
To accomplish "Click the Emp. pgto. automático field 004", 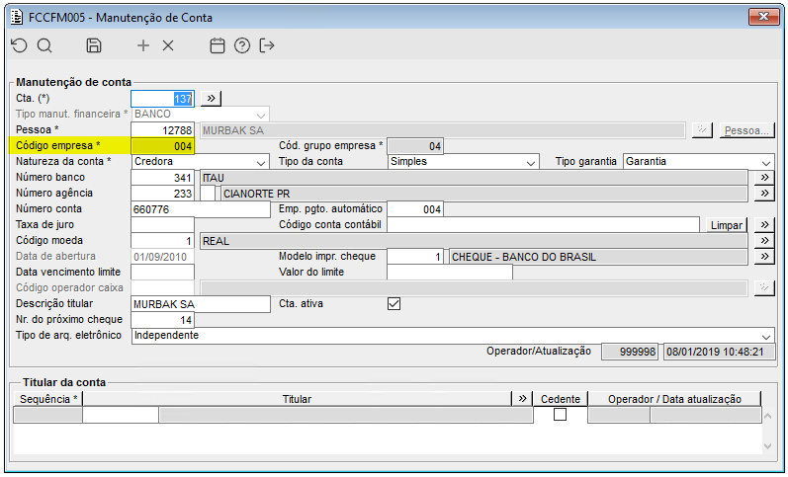I will (x=415, y=209).
